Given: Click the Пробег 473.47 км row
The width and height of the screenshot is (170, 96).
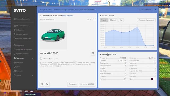Looking at the screenshot, I should [x=113, y=61].
